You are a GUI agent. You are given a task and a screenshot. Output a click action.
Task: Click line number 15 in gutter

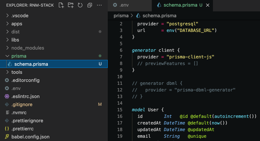click(x=120, y=110)
